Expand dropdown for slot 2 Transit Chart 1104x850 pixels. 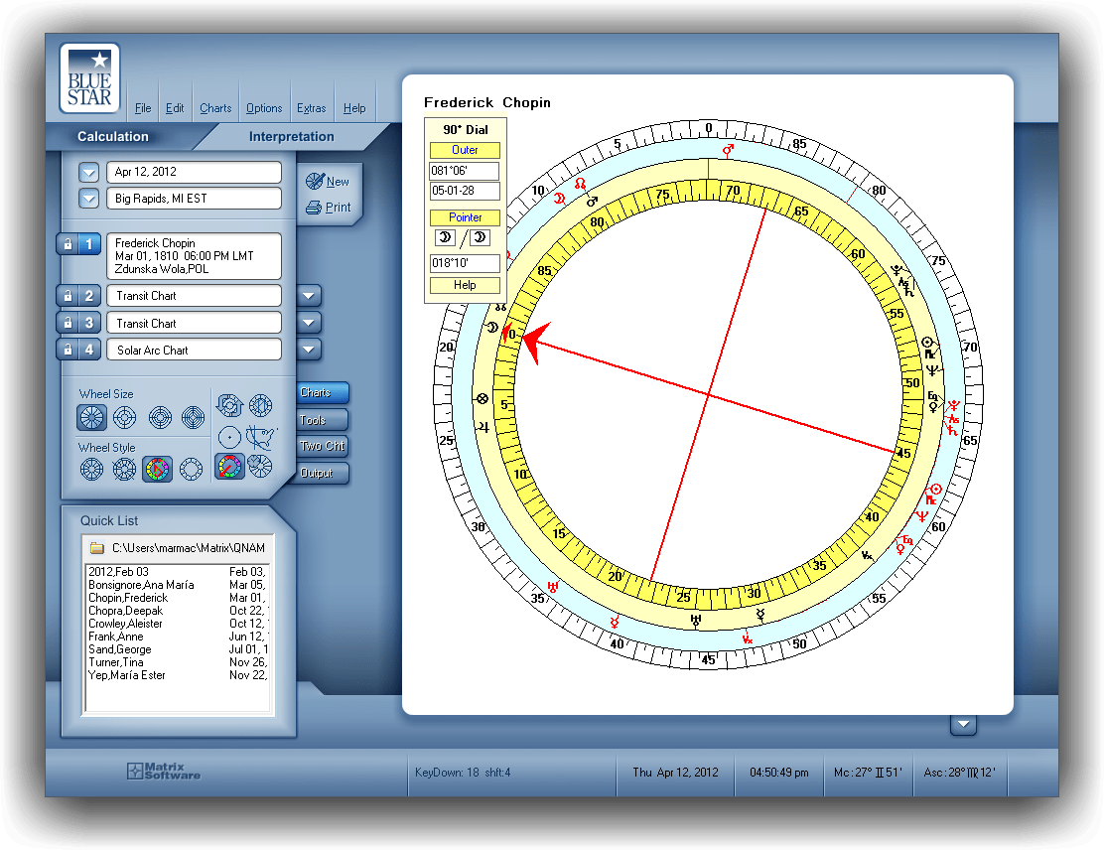(309, 296)
